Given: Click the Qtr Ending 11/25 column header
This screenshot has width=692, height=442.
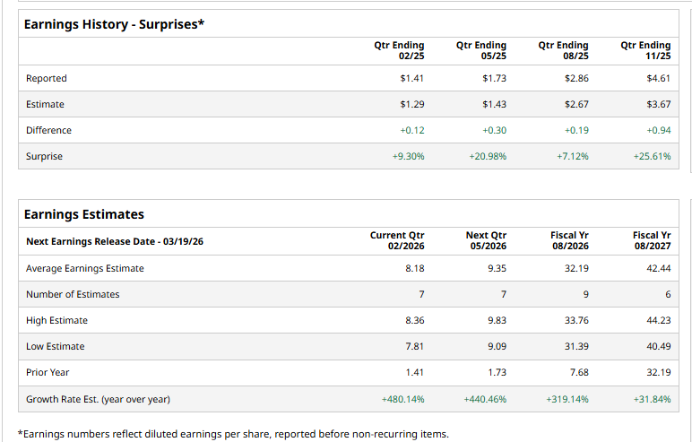Looking at the screenshot, I should [645, 50].
